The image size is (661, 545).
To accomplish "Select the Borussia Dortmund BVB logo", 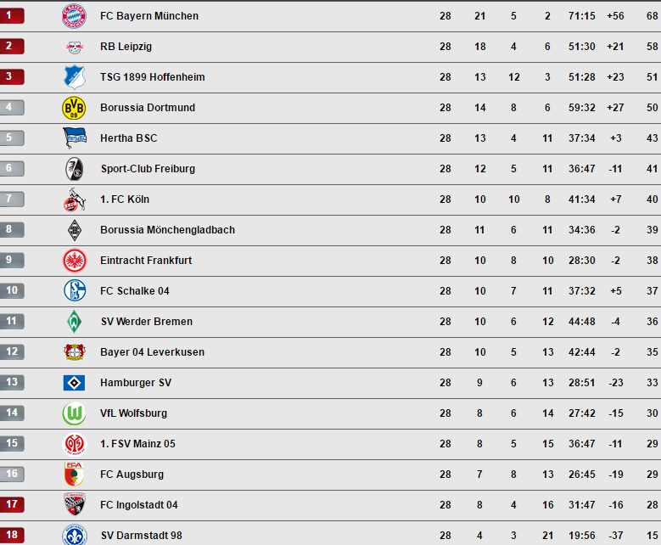I will click(x=74, y=108).
